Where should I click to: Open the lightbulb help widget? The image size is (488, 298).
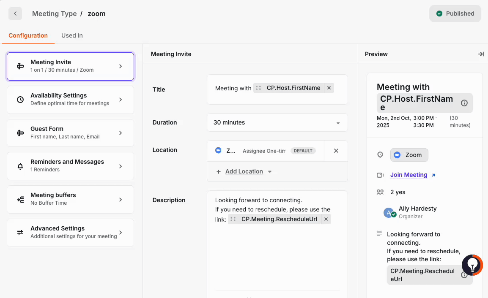(472, 265)
